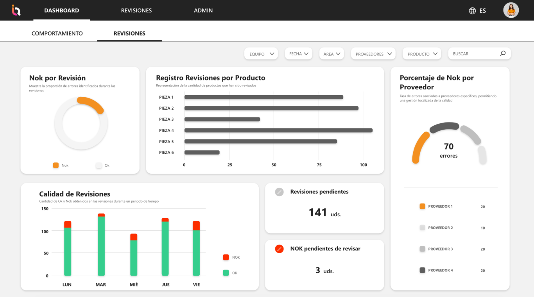Open the Producto filter dropdown
534x297 pixels.
(422, 54)
